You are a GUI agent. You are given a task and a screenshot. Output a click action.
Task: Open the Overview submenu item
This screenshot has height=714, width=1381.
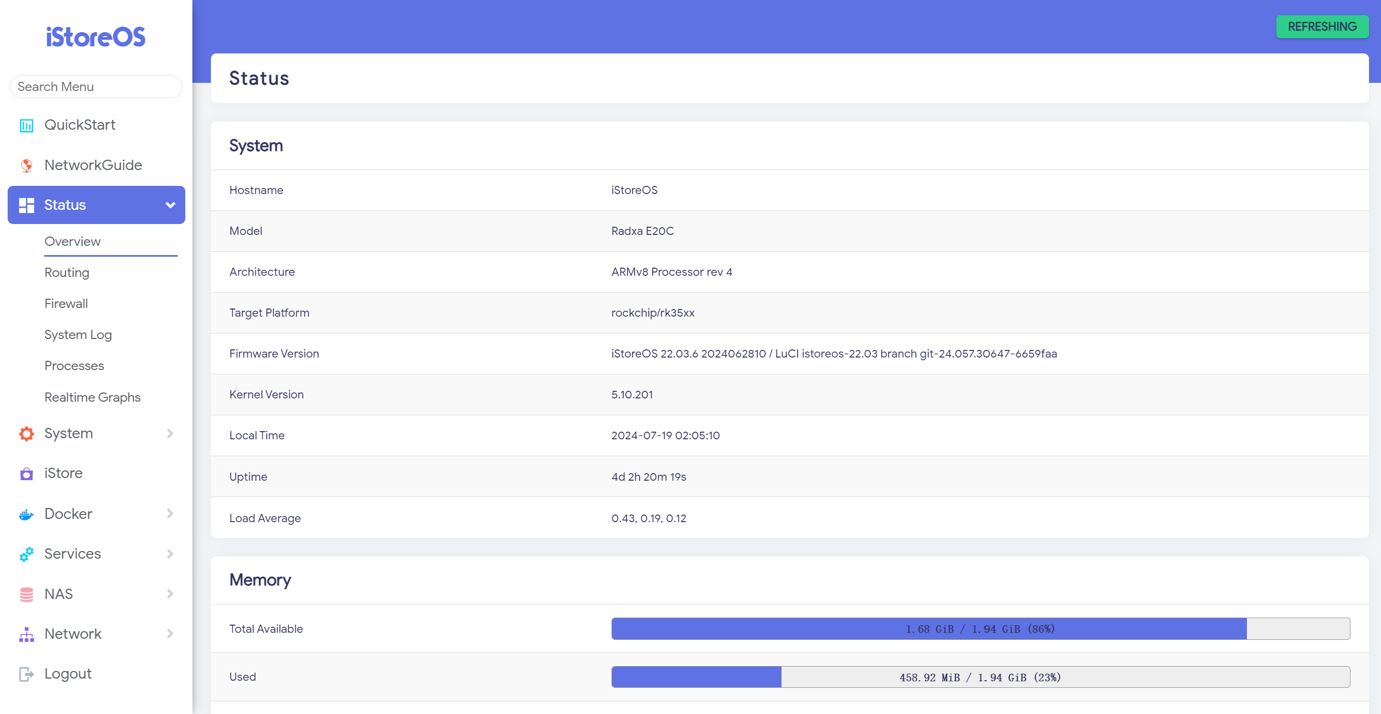(72, 241)
